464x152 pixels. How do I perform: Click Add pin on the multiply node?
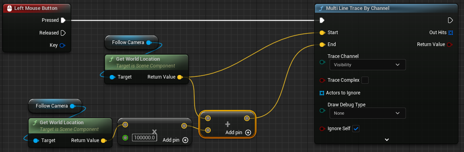(175, 140)
